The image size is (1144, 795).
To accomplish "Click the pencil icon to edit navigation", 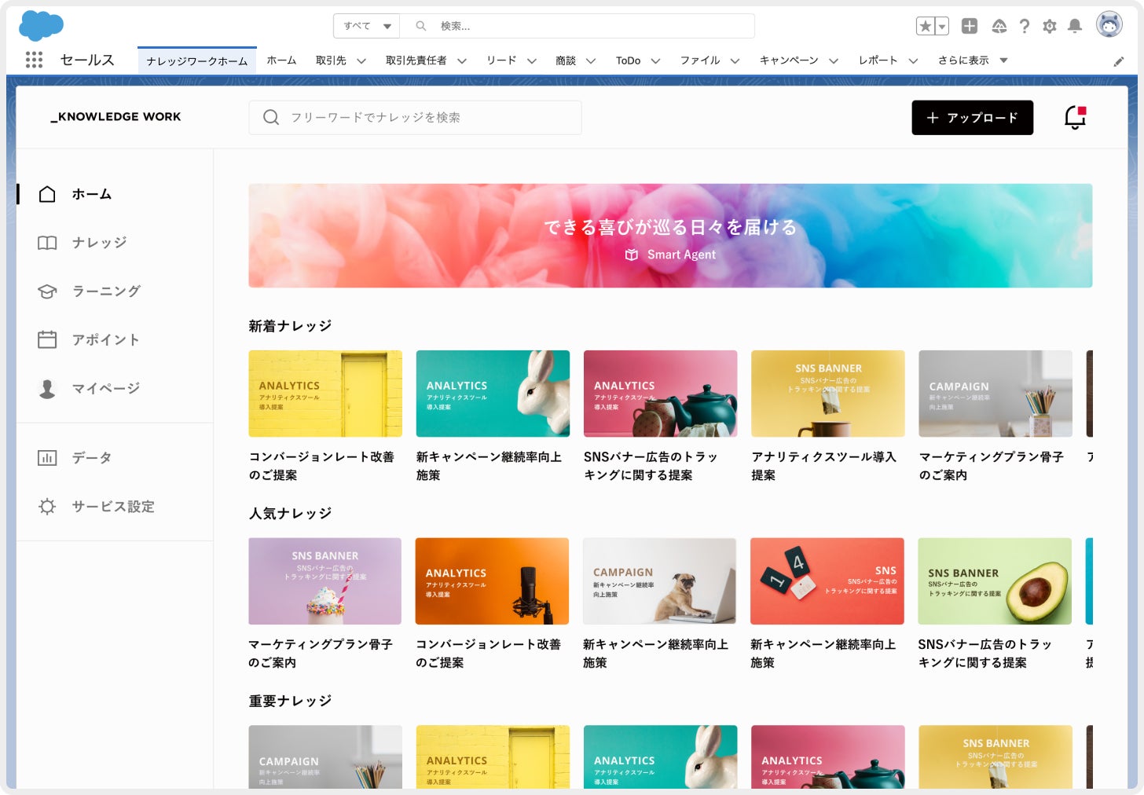I will click(x=1119, y=61).
